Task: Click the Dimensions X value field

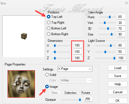Action: point(78,45)
